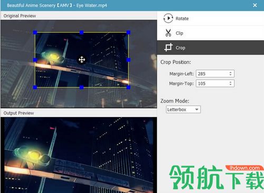Click the Margin-Left value field
The height and width of the screenshot is (193, 264).
pos(215,74)
